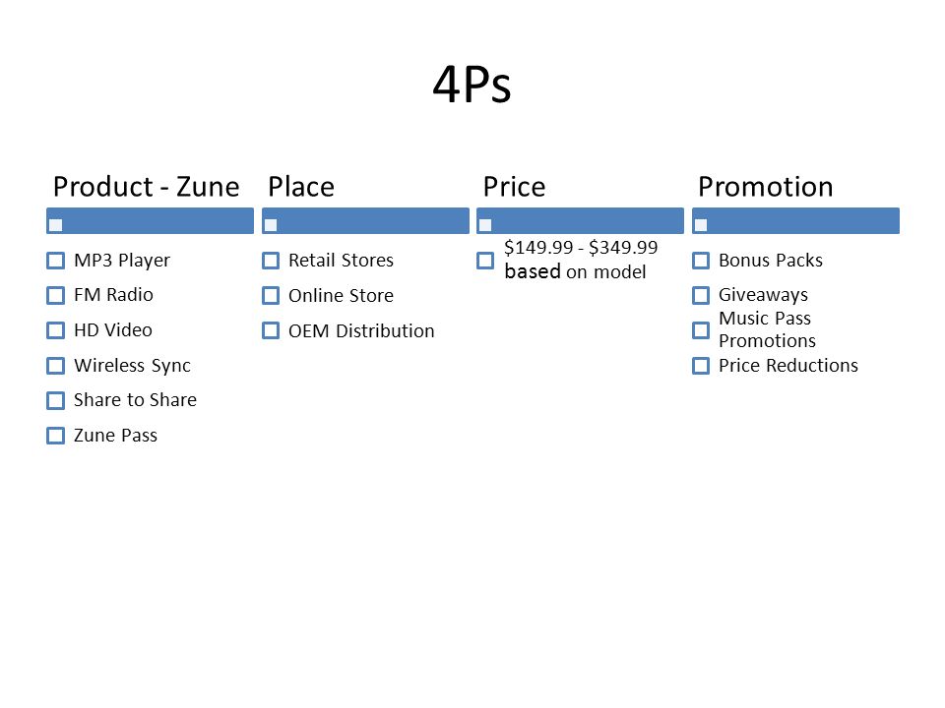Tick the Wireless Sync checkbox

[x=55, y=366]
